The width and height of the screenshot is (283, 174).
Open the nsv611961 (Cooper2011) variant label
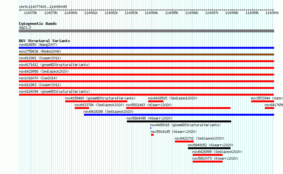[x=40, y=58]
